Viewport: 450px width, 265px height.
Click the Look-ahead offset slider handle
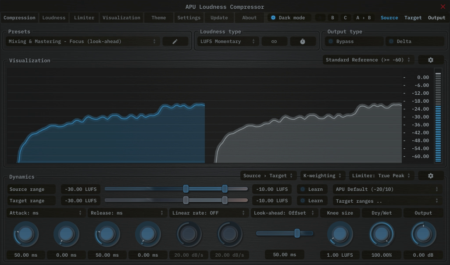click(297, 233)
